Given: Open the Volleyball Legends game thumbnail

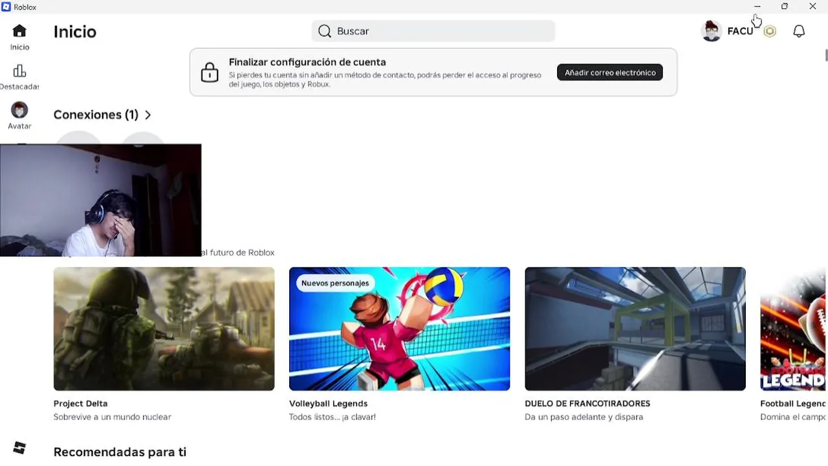Looking at the screenshot, I should click(399, 329).
